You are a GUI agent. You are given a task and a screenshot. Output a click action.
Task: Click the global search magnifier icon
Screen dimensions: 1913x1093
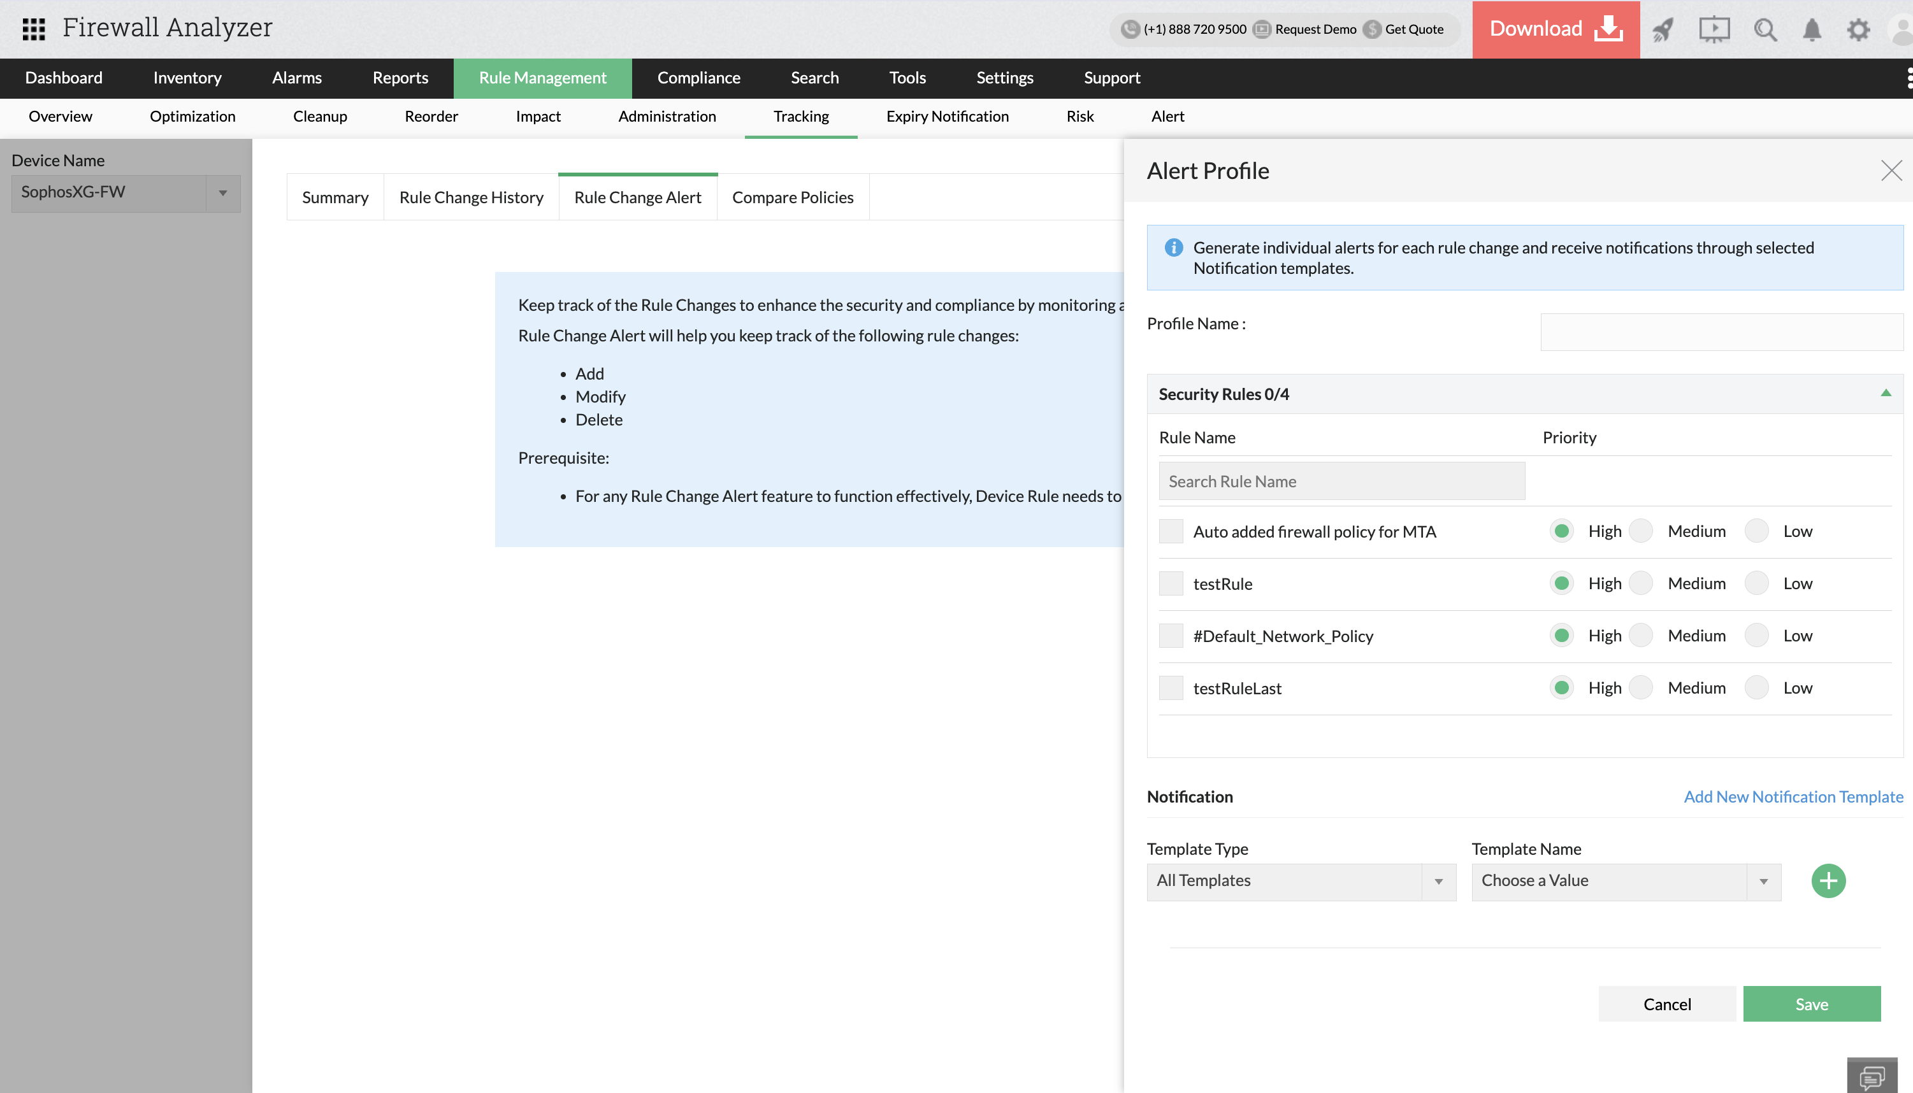point(1766,29)
